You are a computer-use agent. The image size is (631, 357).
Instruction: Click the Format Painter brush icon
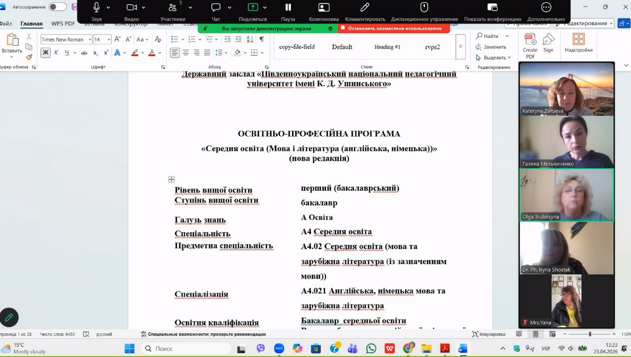click(x=29, y=57)
